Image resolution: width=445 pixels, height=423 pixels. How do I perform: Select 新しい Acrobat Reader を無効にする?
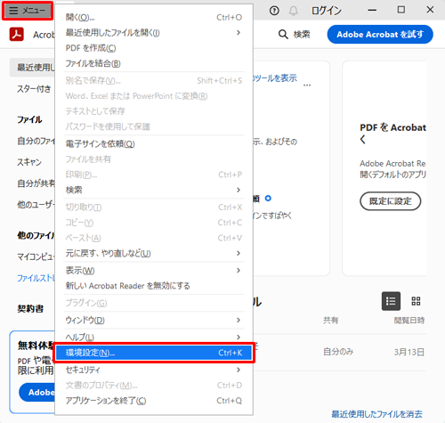pyautogui.click(x=154, y=286)
